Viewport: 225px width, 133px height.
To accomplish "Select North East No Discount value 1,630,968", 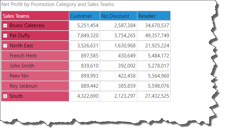I will pyautogui.click(x=125, y=46).
